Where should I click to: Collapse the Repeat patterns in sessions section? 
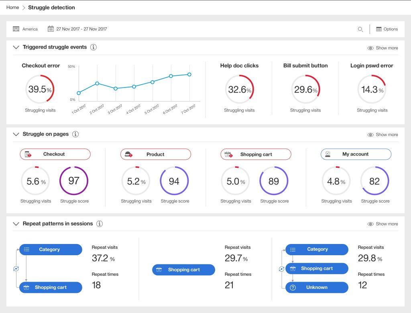(16, 224)
